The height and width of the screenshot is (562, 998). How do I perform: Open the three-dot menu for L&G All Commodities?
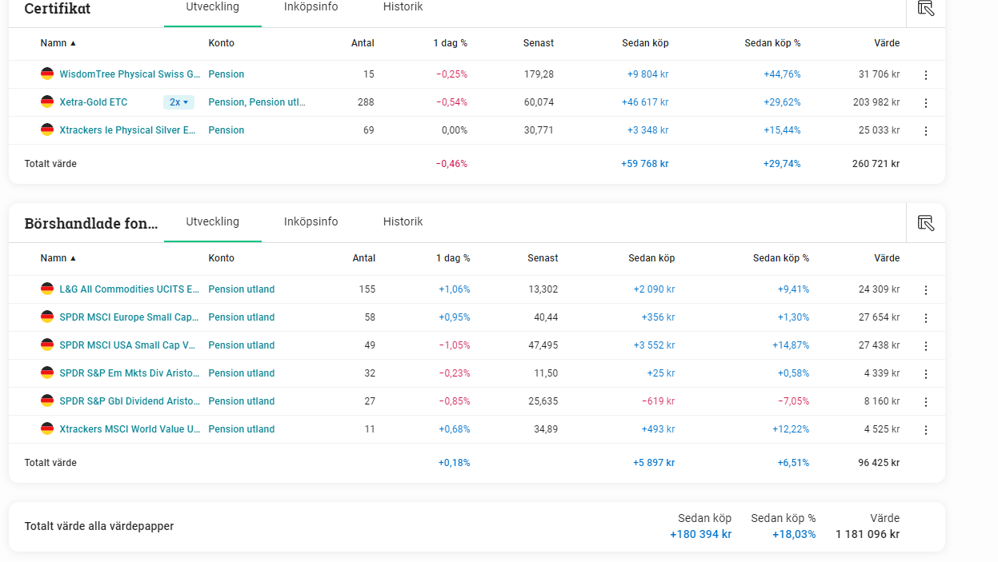click(x=926, y=290)
